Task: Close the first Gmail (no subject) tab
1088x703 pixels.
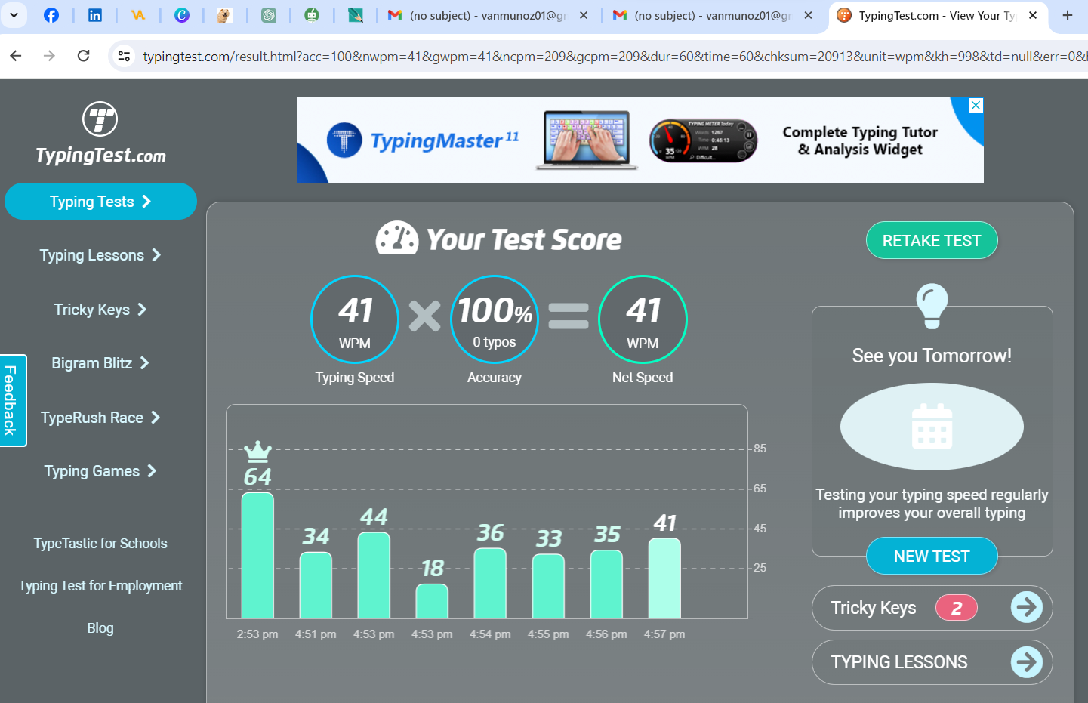Action: (x=584, y=15)
